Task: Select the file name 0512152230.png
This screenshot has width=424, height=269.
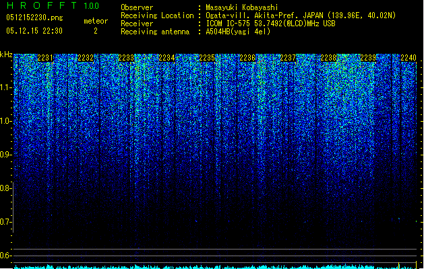Action: click(x=34, y=17)
